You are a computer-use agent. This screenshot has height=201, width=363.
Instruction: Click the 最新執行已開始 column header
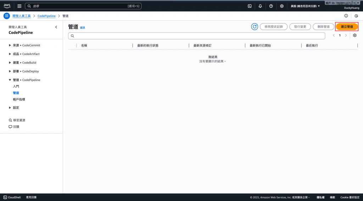pos(260,45)
